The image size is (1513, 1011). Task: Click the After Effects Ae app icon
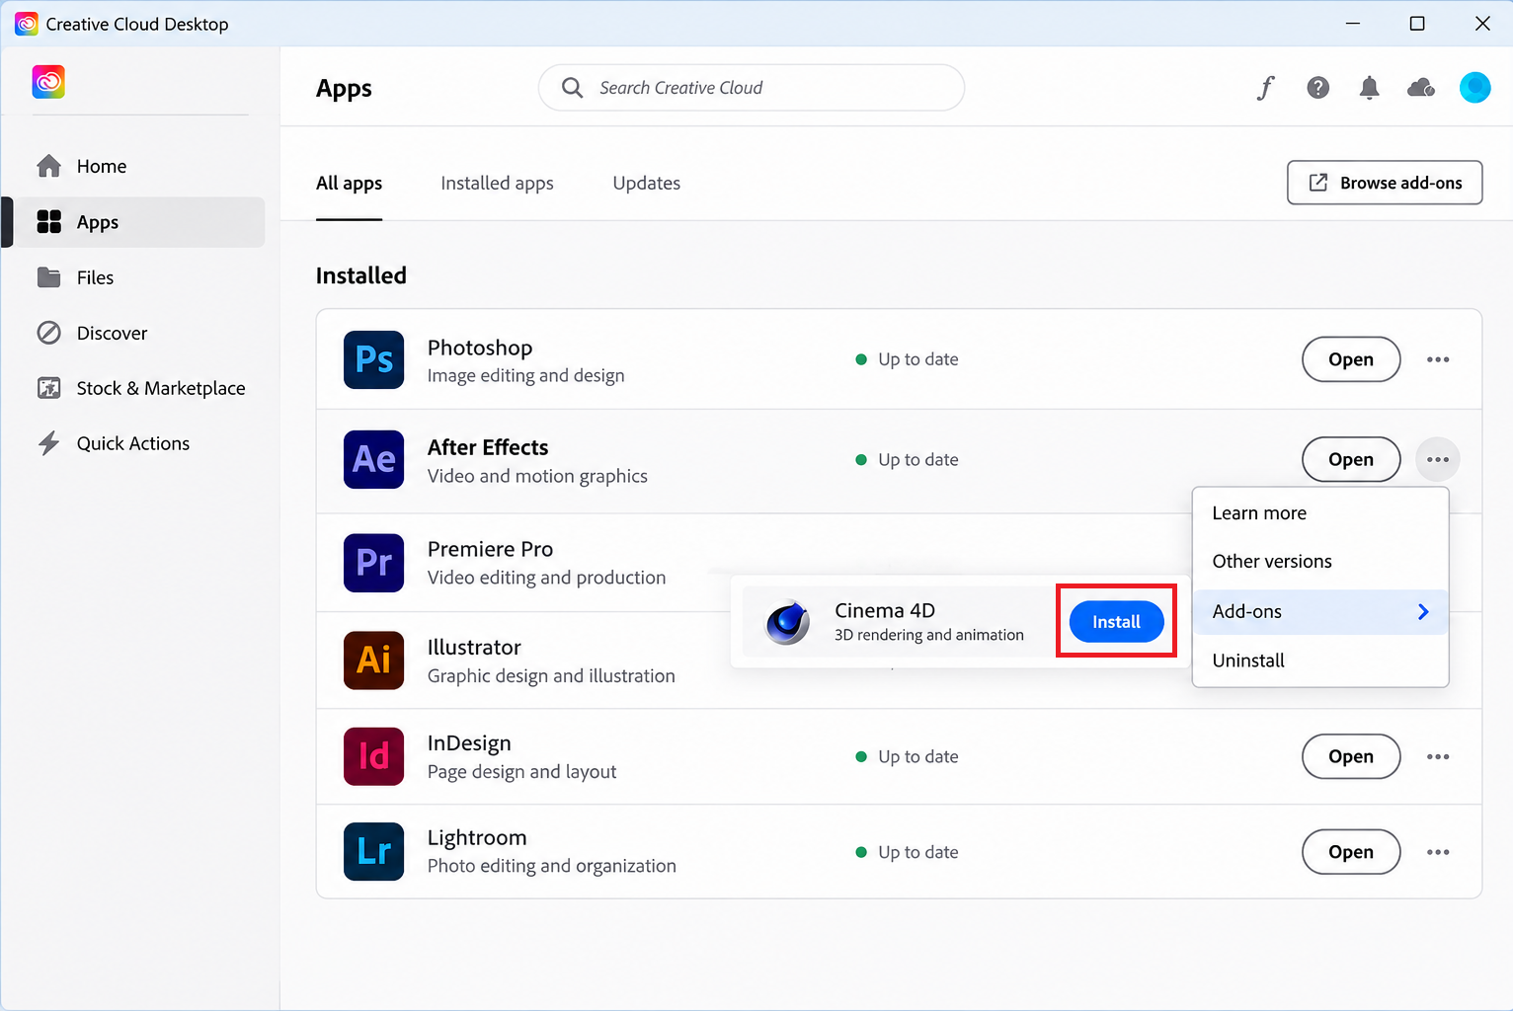click(x=373, y=459)
